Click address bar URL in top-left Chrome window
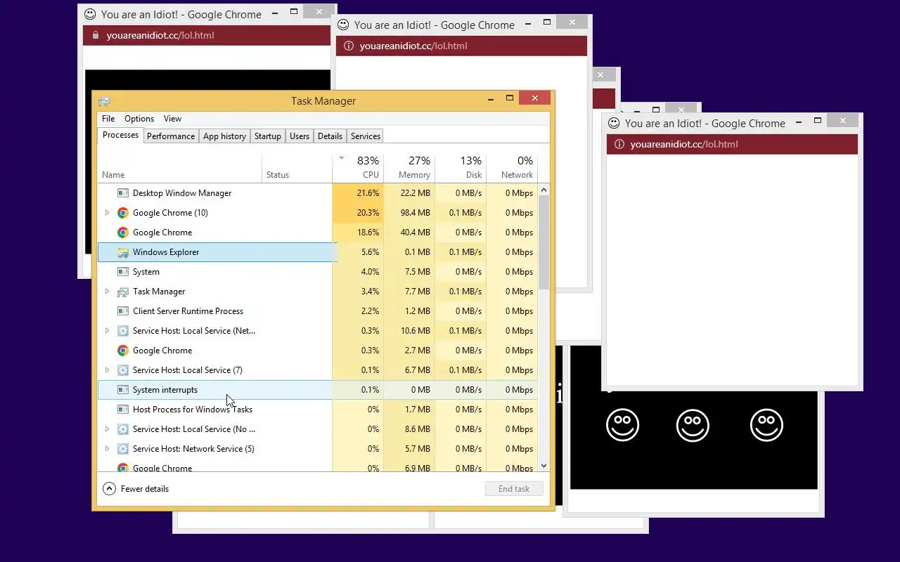 click(x=160, y=35)
